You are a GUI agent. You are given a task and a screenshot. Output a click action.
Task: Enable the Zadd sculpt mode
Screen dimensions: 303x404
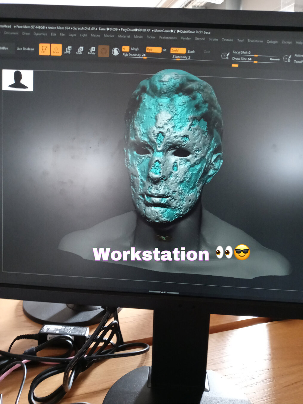[x=178, y=51]
